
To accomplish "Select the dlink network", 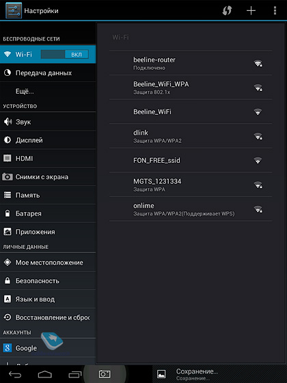I will [x=191, y=136].
